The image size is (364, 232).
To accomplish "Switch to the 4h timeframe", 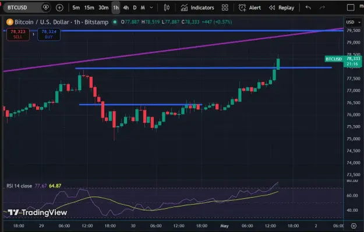I will tap(126, 8).
